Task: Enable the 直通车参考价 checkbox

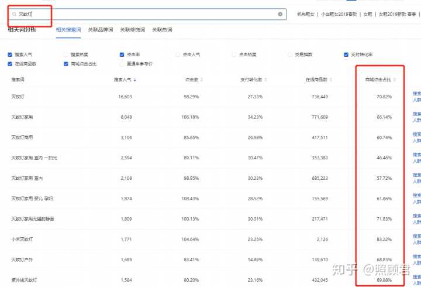Action: click(122, 63)
